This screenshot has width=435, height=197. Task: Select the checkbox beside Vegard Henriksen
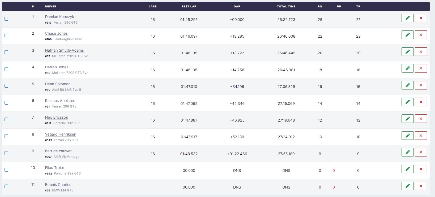click(6, 136)
